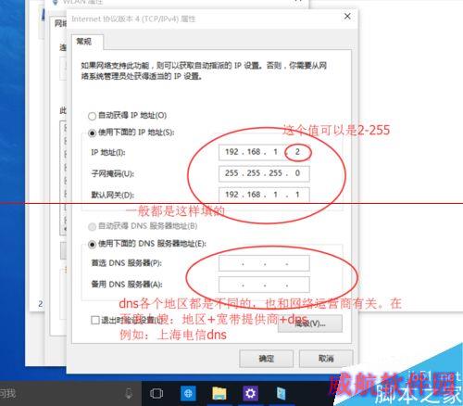Select the use following DNS server addresses option
The image size is (463, 406).
click(x=92, y=245)
